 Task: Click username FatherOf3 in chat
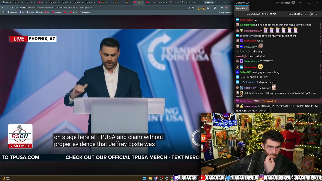click(x=246, y=72)
